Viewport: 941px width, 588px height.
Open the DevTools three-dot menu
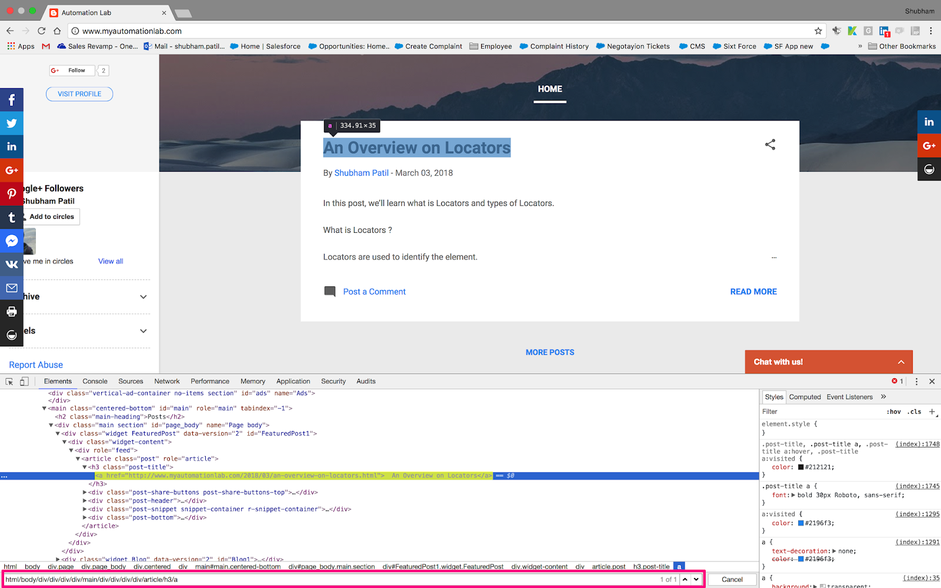click(x=916, y=381)
